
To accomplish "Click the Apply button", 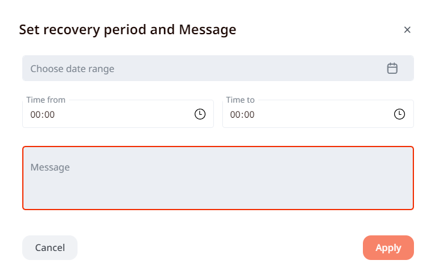I will pos(388,247).
